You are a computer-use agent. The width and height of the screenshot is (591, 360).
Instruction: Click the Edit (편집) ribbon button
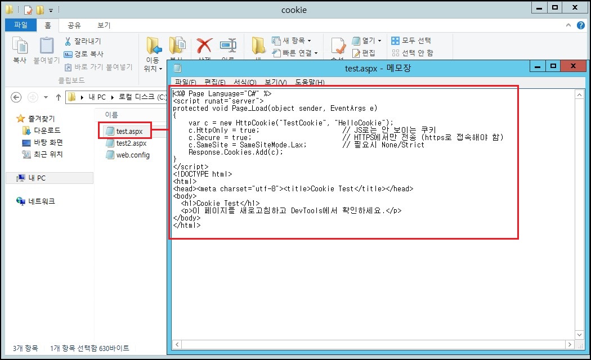coord(364,53)
